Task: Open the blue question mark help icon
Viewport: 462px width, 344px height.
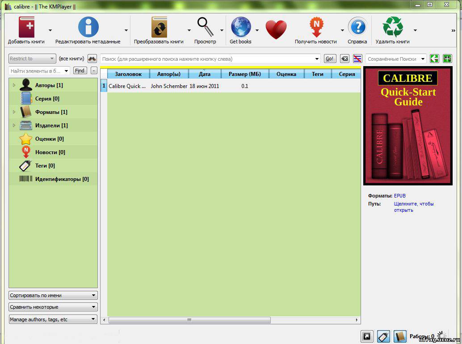Action: pyautogui.click(x=357, y=28)
